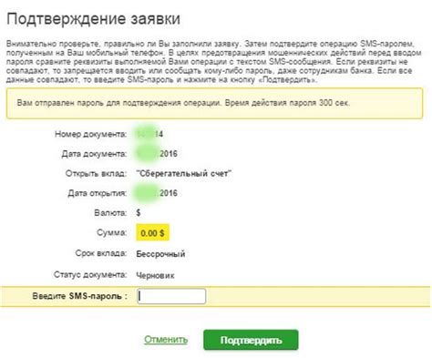
Task: Click the Дата открытия label
Action: (98, 193)
